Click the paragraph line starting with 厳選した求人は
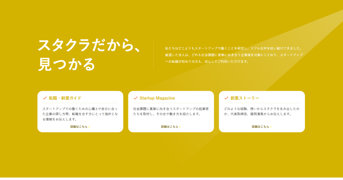The width and height of the screenshot is (343, 180). click(x=234, y=55)
